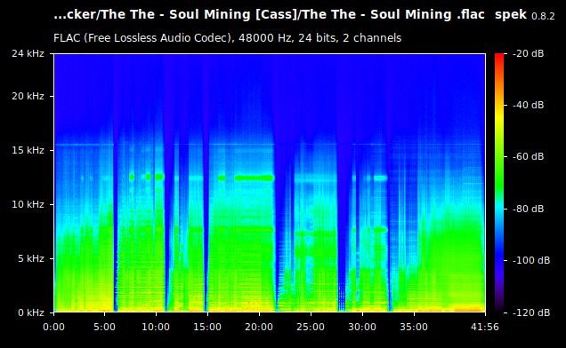Screen dimensions: 566x348
Task: Click the FLAC codec info line
Action: 228,38
